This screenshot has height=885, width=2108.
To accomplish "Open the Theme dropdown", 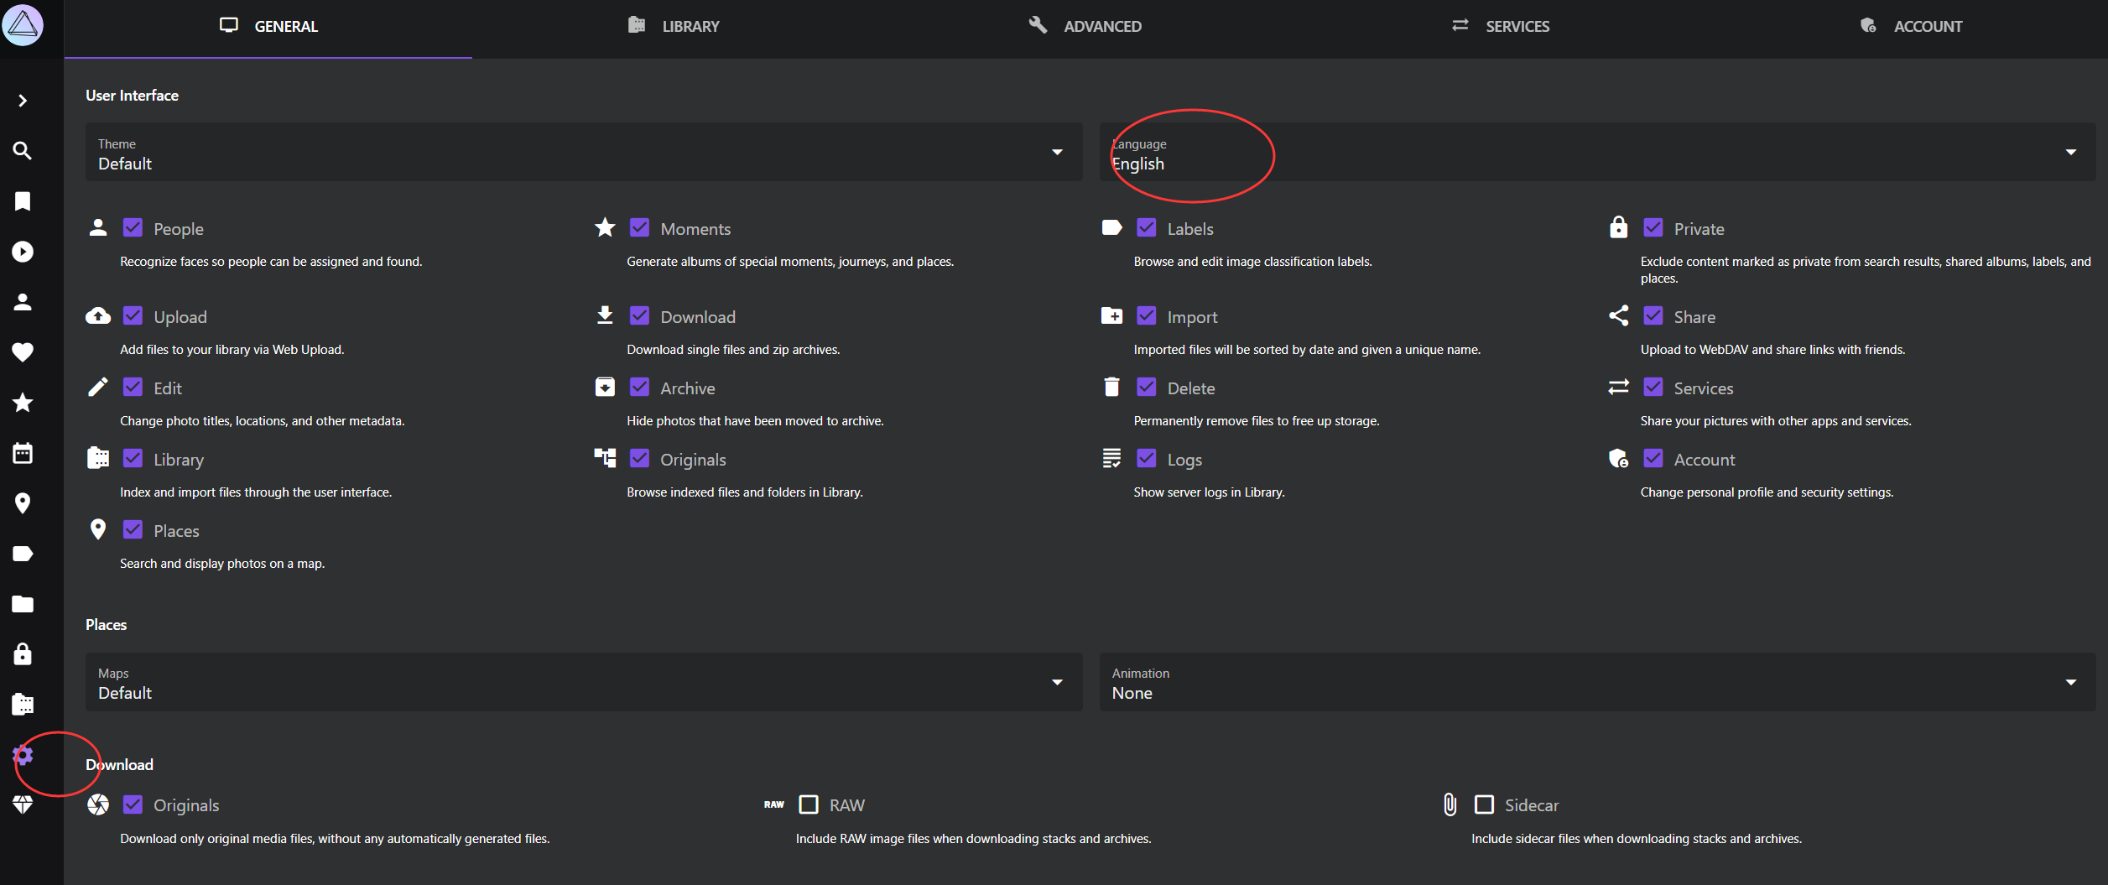I will tap(583, 153).
